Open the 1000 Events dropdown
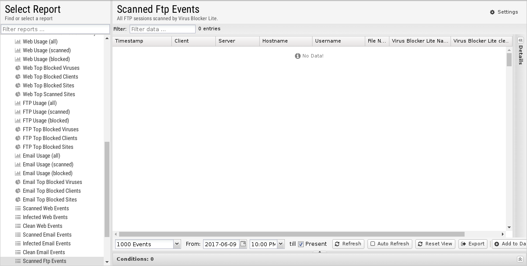 177,244
